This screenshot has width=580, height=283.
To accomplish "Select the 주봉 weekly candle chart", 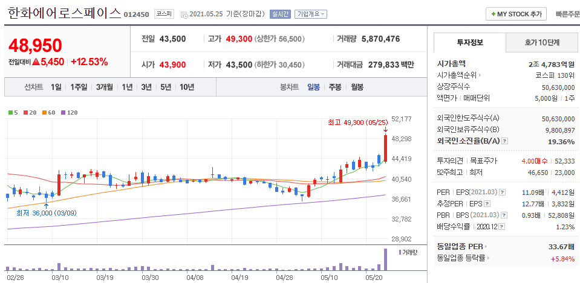I will tap(335, 87).
